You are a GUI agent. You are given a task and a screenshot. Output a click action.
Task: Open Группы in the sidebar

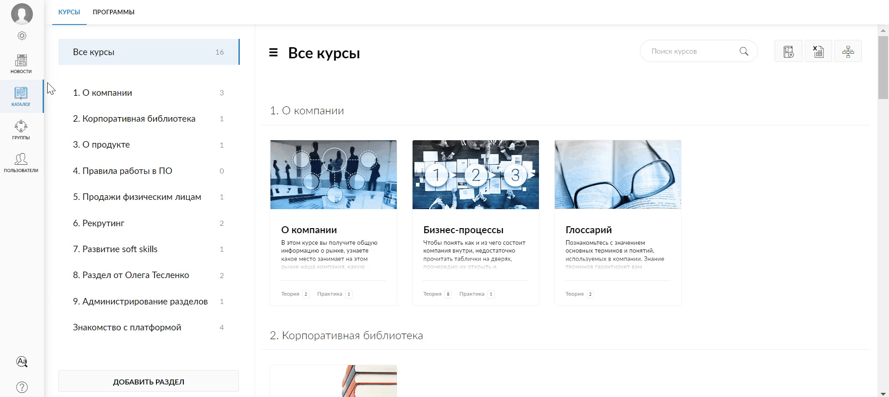coord(21,130)
